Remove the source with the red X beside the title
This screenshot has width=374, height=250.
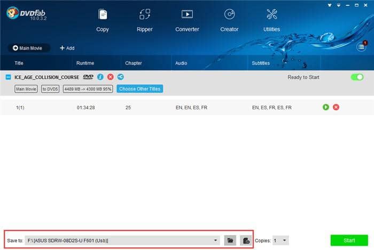[110, 77]
